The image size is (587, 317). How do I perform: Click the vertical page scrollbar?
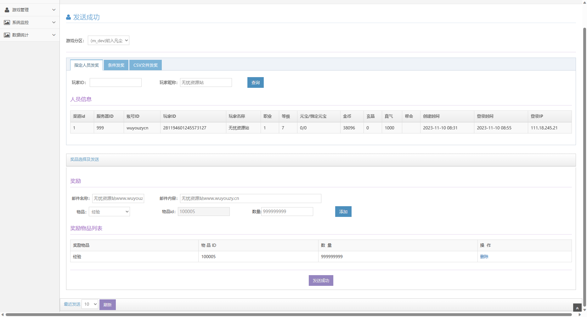coord(584,167)
